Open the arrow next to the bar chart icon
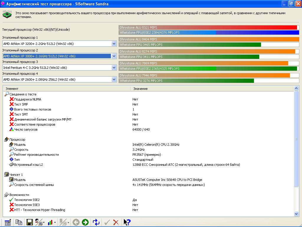302x227 pixels. click(55, 223)
